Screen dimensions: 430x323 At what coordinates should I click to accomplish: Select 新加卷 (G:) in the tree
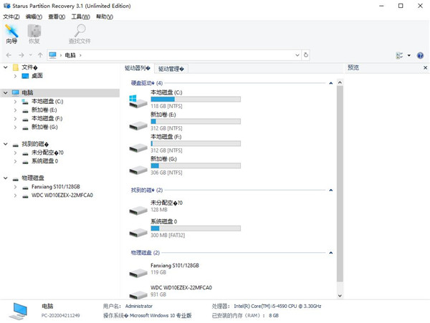[x=44, y=127]
